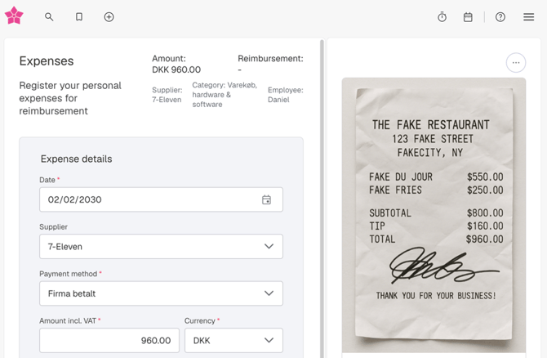The height and width of the screenshot is (358, 547).
Task: Open the search magnifier icon
Action: point(49,16)
